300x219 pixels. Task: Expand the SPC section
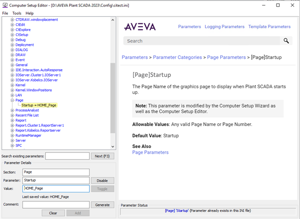(x=12, y=145)
